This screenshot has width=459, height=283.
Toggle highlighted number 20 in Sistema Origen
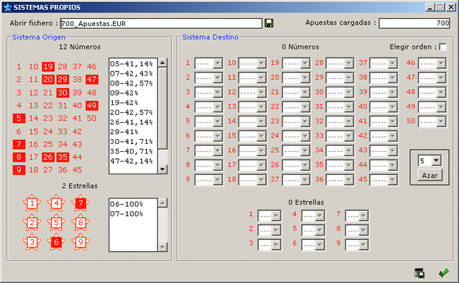click(48, 79)
